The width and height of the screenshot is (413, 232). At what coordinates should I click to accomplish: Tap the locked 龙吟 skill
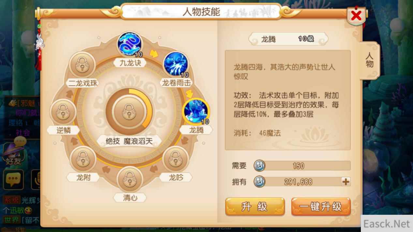click(x=176, y=159)
